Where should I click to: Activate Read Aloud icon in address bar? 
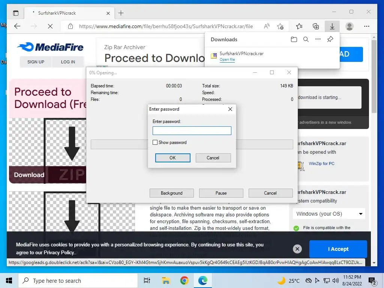(x=267, y=26)
